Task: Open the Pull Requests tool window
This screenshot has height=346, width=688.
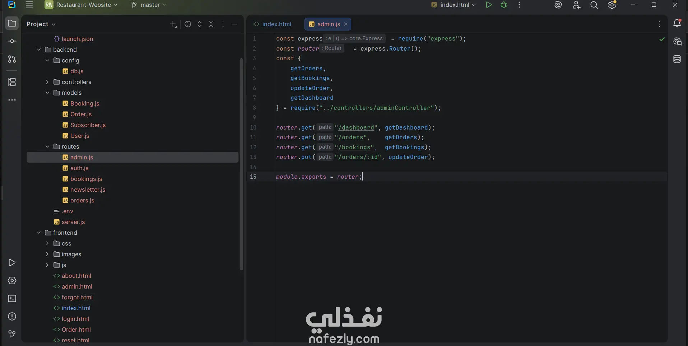Action: (12, 59)
